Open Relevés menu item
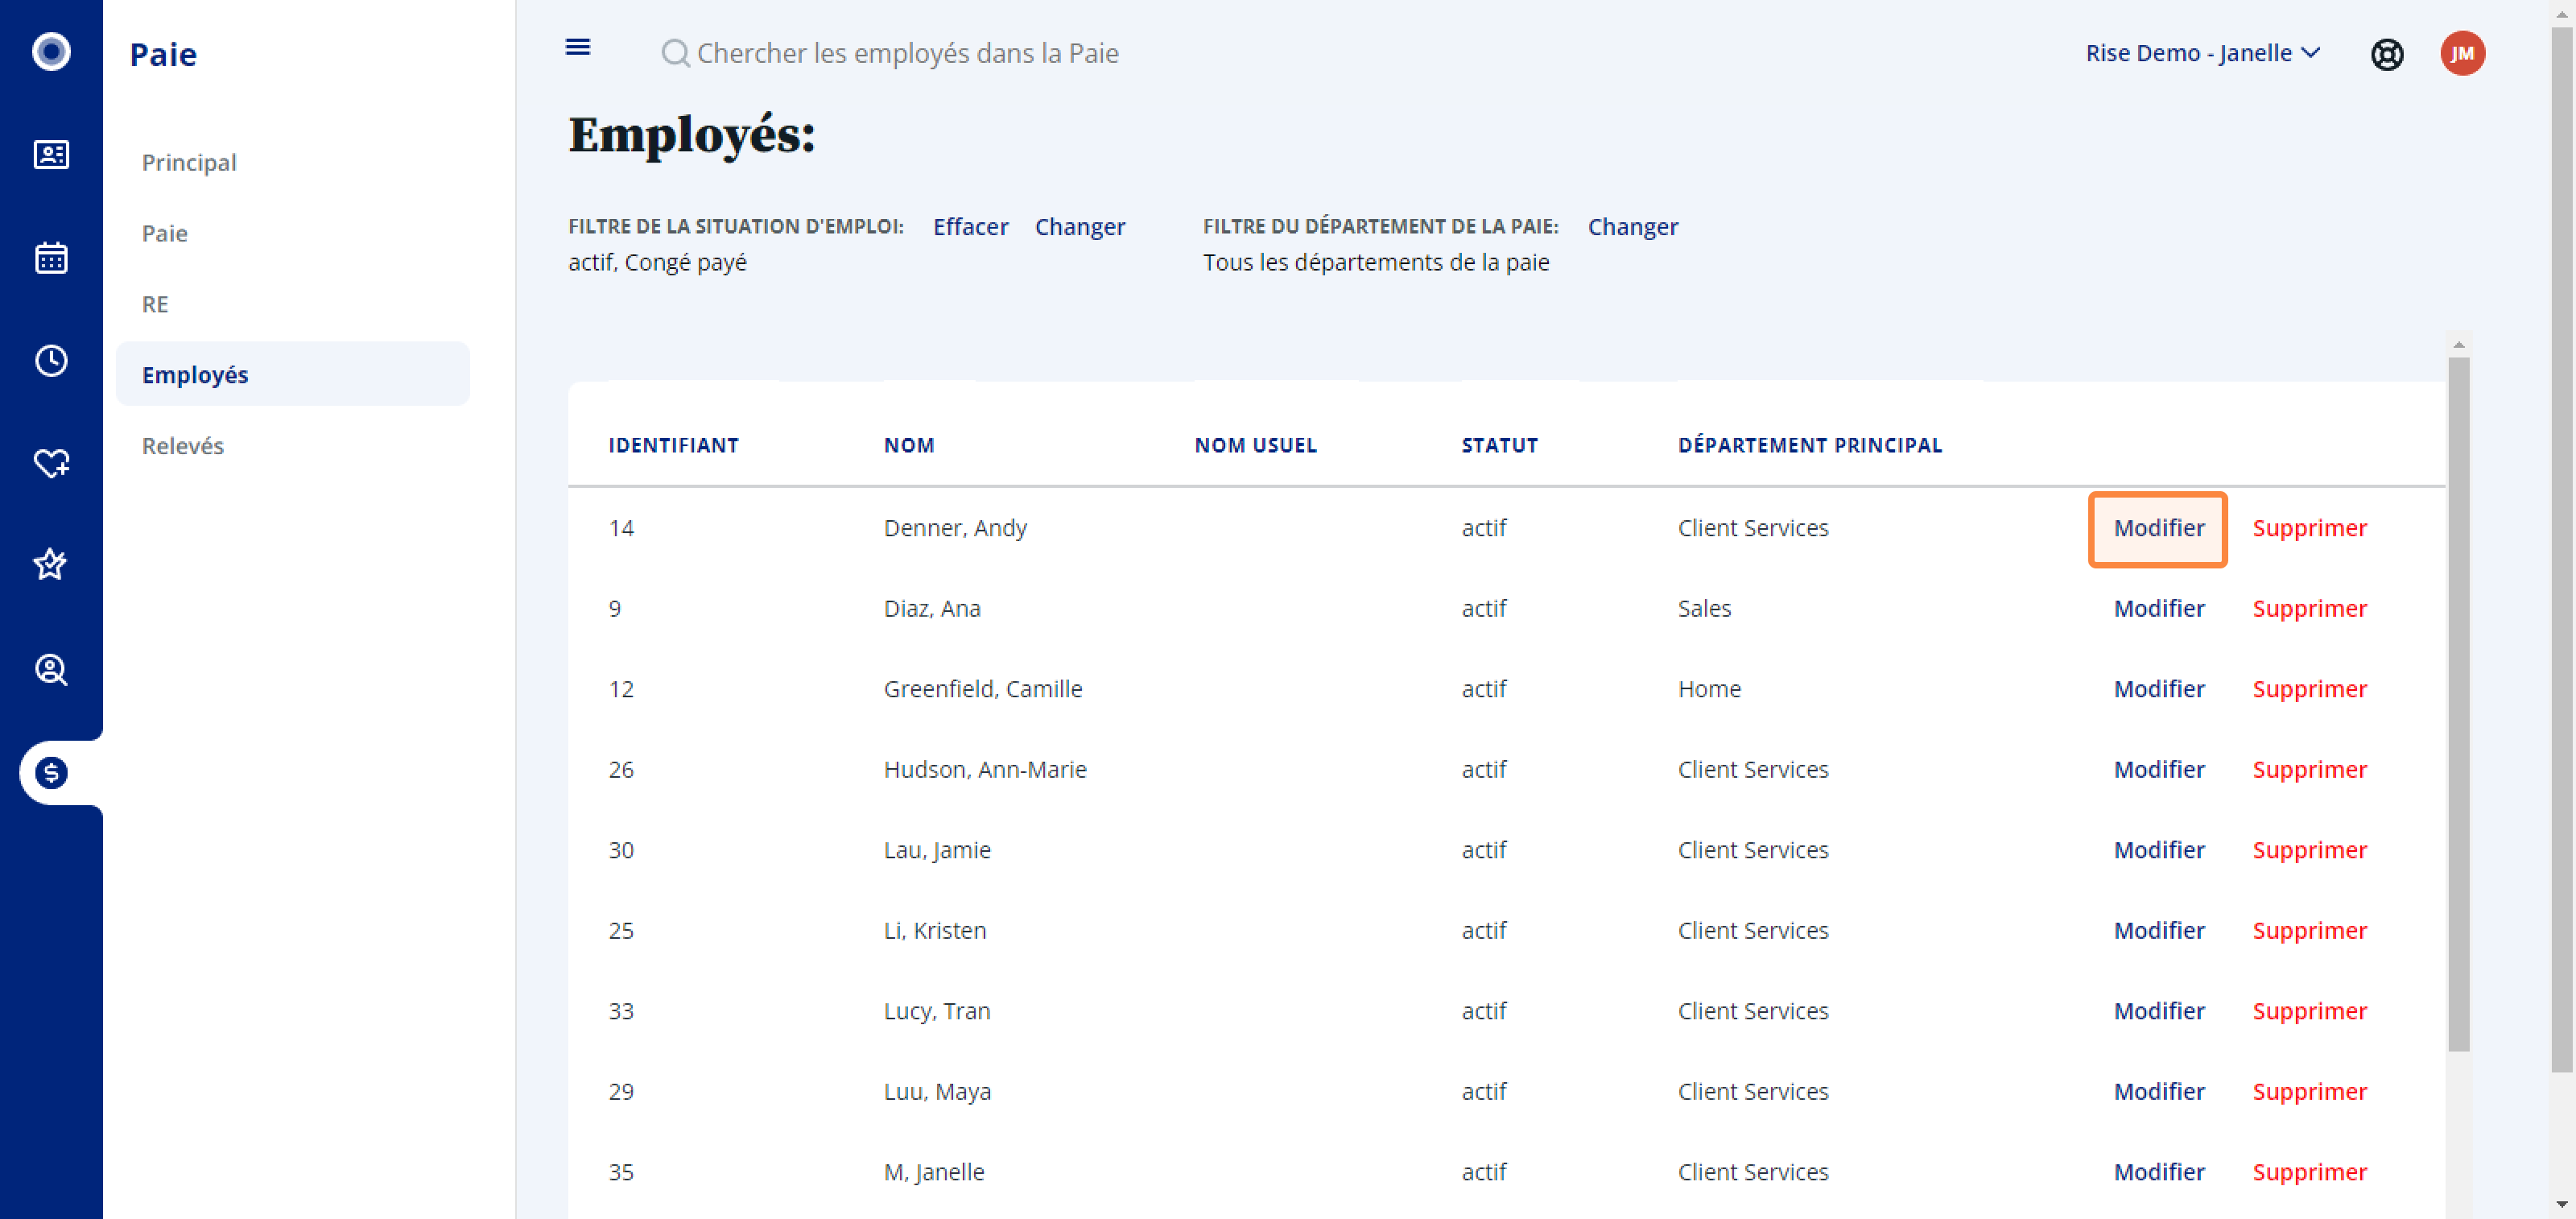2576x1219 pixels. pyautogui.click(x=183, y=445)
